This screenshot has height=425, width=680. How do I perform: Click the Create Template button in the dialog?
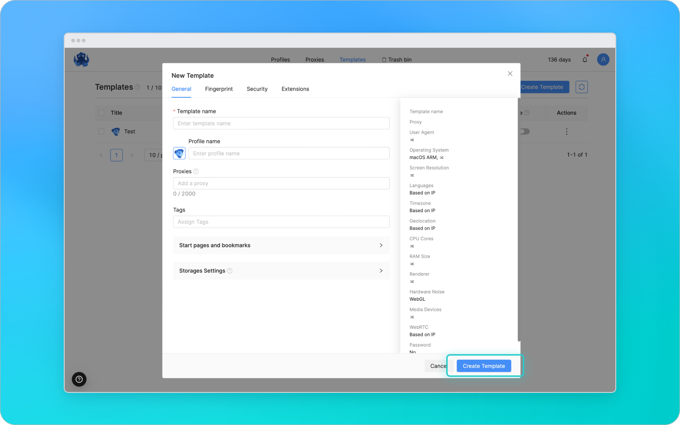tap(484, 365)
